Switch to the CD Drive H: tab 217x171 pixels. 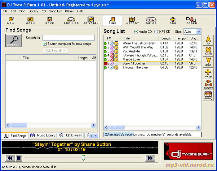coord(71,136)
